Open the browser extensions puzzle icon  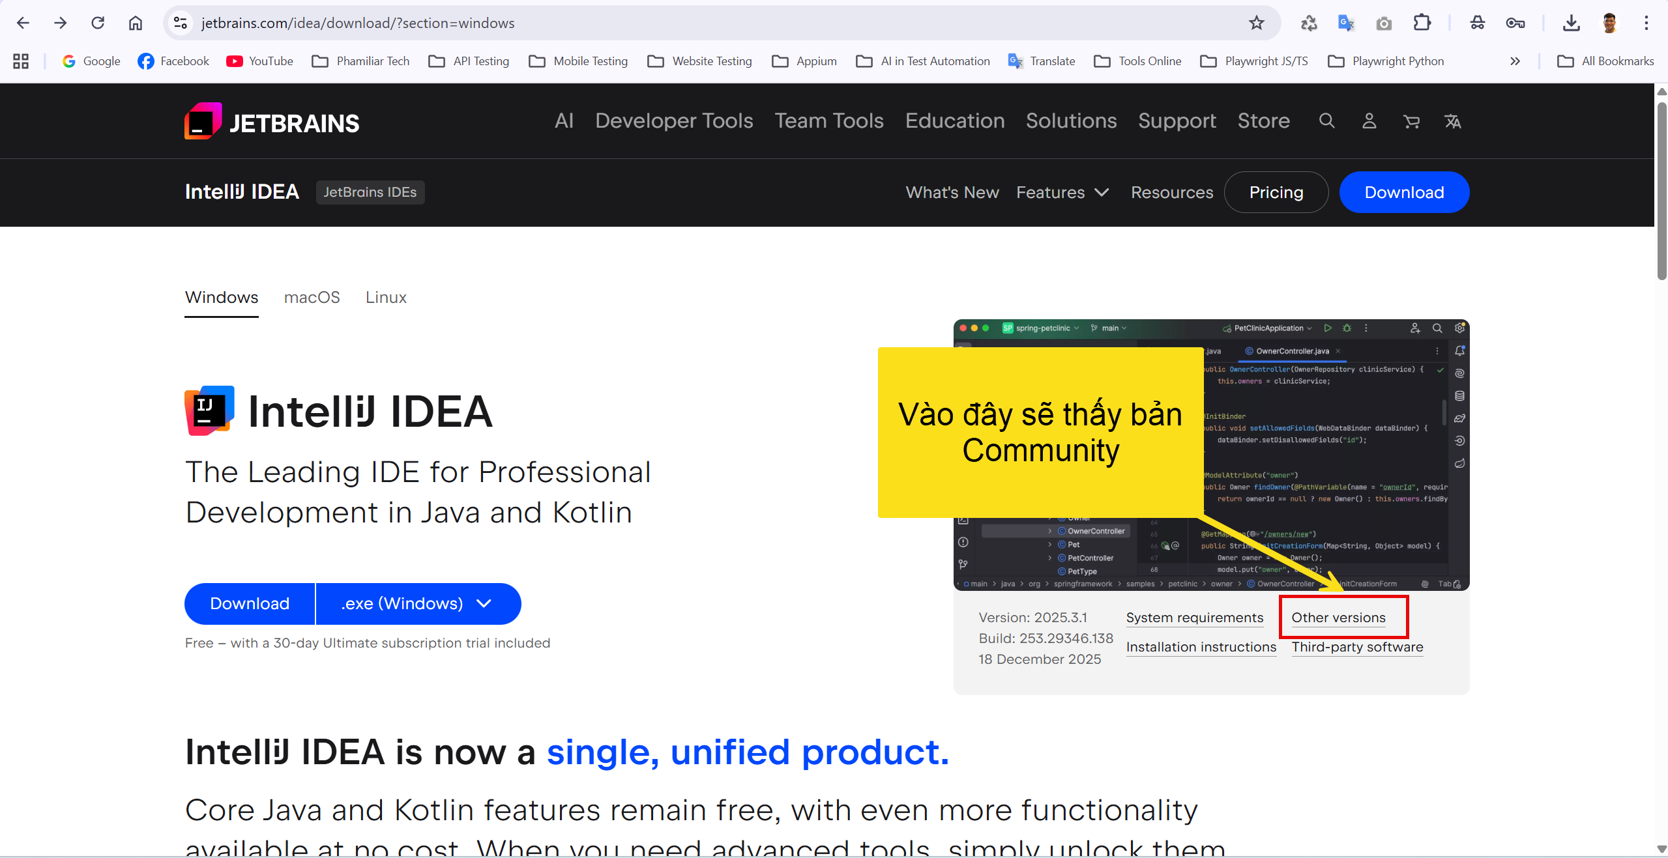click(1422, 23)
